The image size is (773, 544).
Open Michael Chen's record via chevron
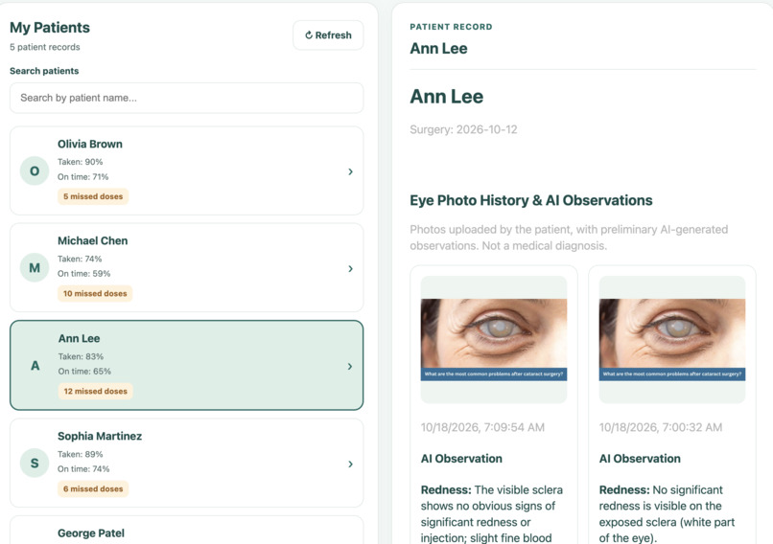350,268
